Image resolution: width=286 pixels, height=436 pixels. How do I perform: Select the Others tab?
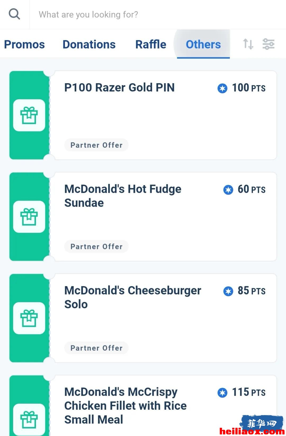[x=203, y=44]
